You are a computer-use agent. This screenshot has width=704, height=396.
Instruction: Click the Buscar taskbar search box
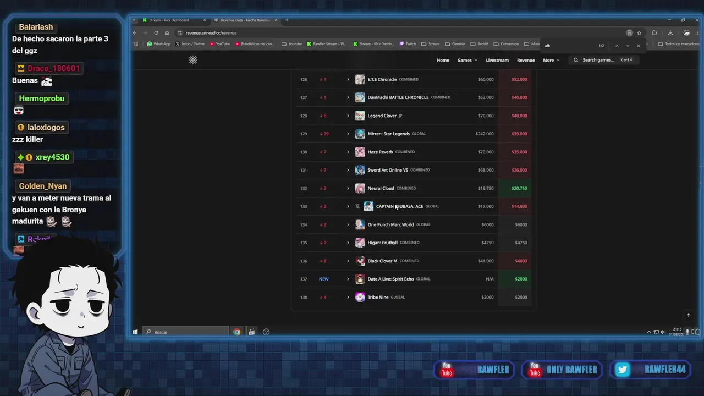pyautogui.click(x=186, y=332)
